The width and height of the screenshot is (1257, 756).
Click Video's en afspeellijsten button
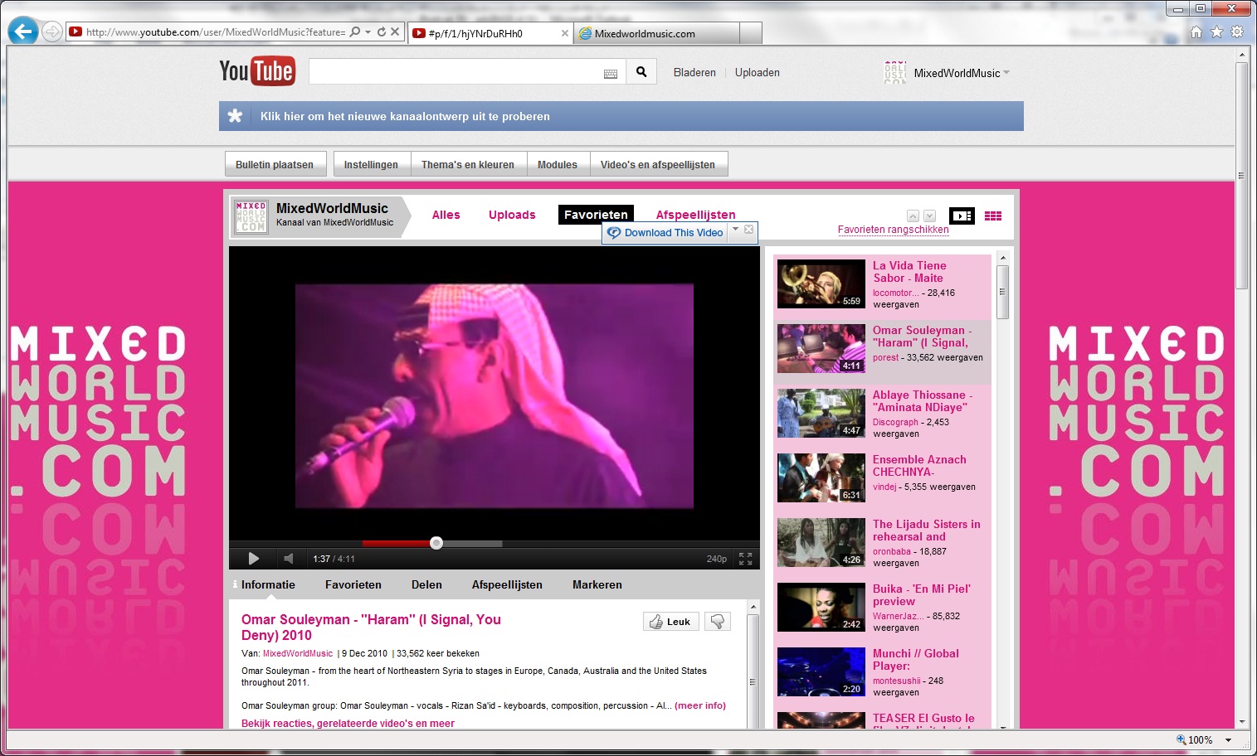[x=658, y=164]
